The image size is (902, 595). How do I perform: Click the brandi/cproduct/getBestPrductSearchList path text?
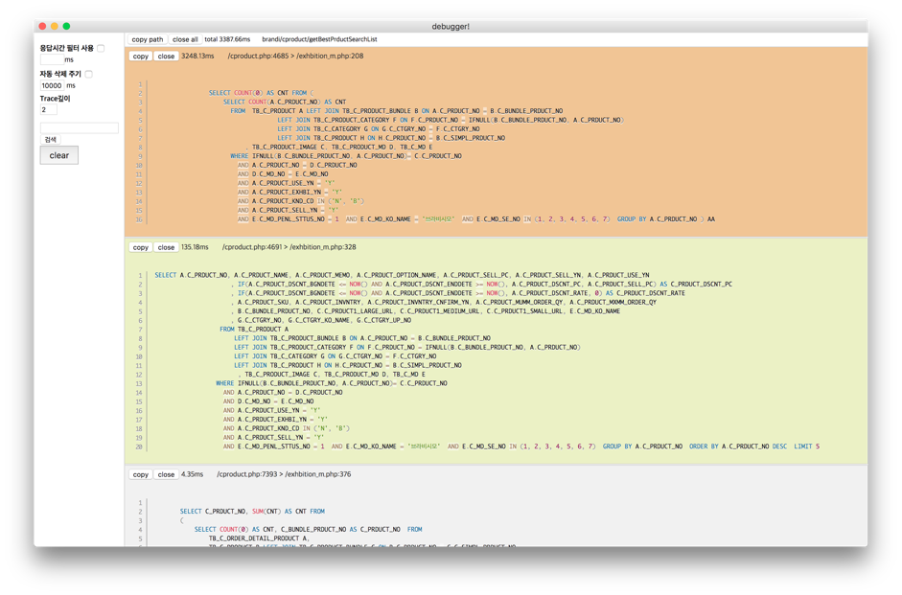click(x=319, y=39)
